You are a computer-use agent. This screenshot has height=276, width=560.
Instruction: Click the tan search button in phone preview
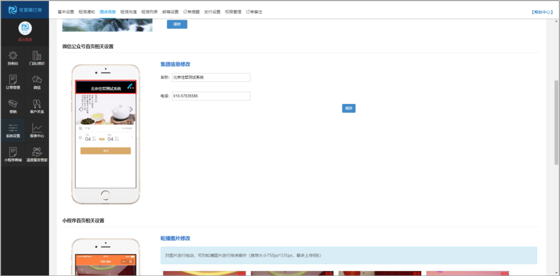pos(106,151)
